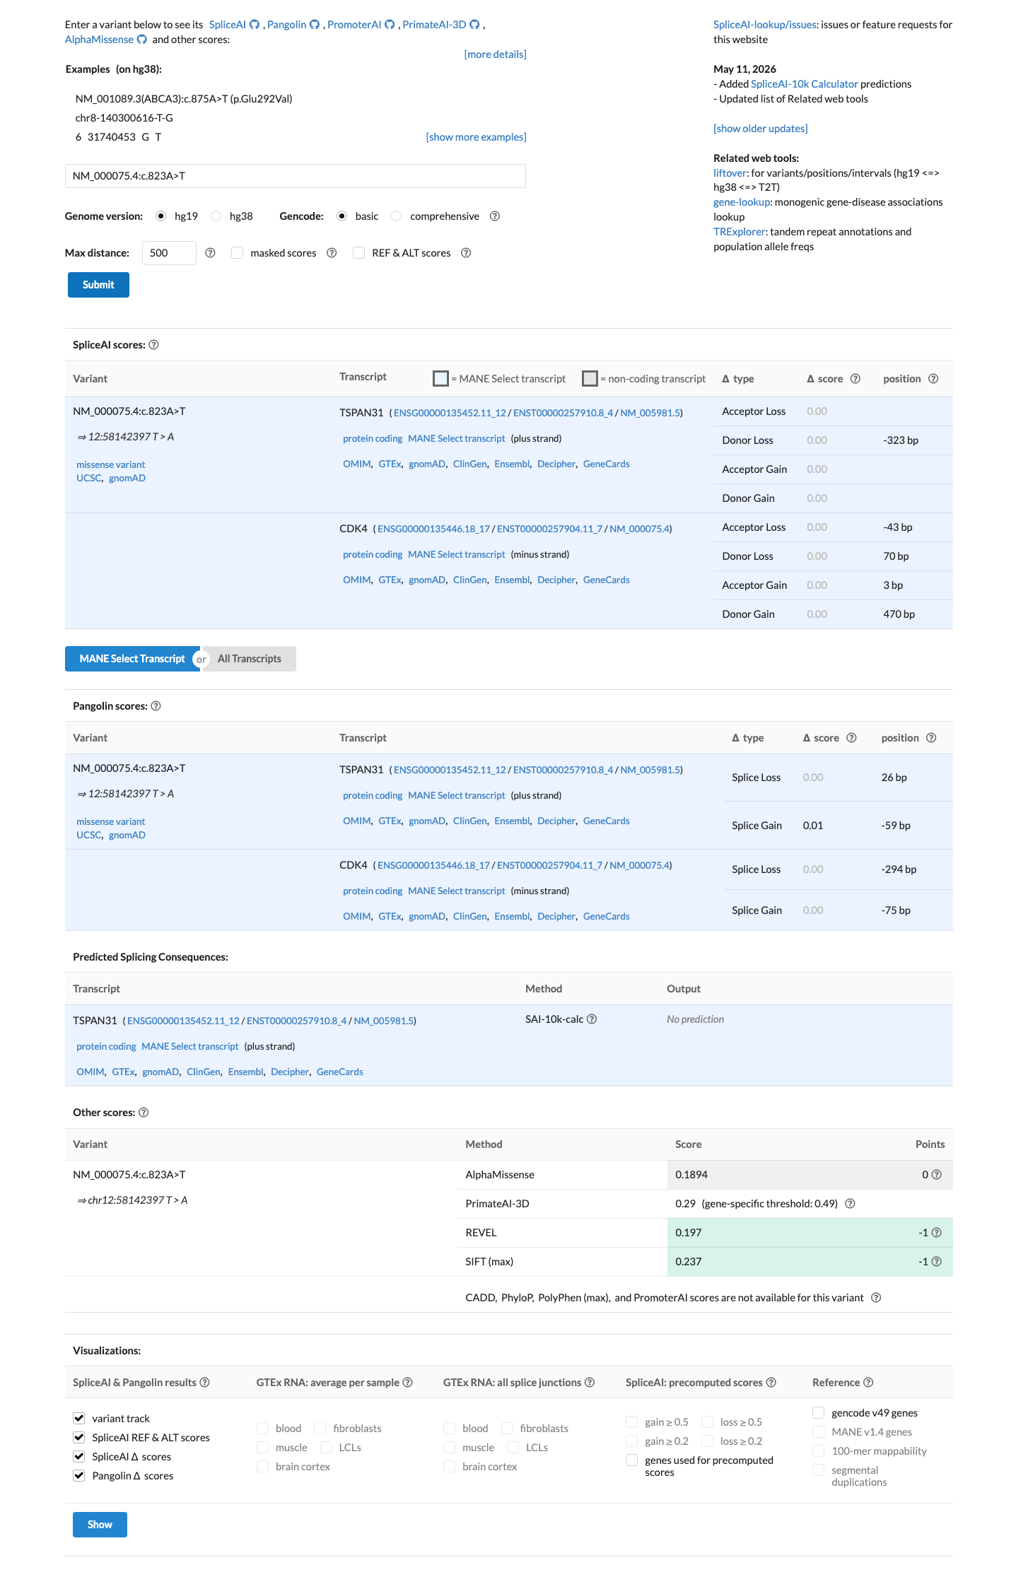Click help icon beside GTEx RNA: average per sample
Screen dimensions: 1028x1577
[x=407, y=1383]
